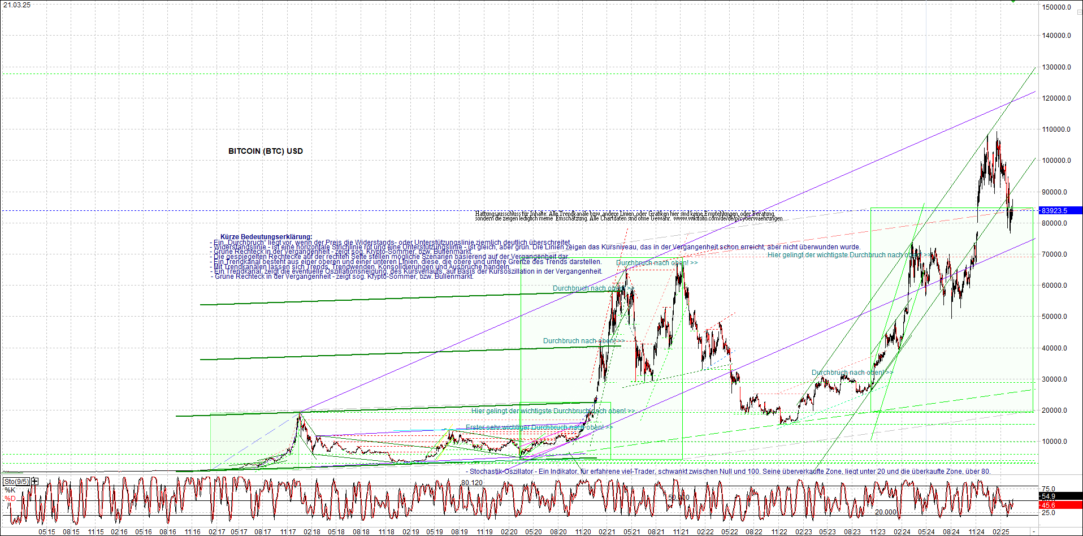Screen dimensions: 1083x536
Task: Click the Stochastik-Oszillator description text
Action: click(728, 472)
